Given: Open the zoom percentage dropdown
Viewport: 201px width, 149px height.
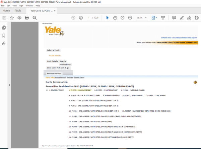Looking at the screenshot, I should click(146, 18).
